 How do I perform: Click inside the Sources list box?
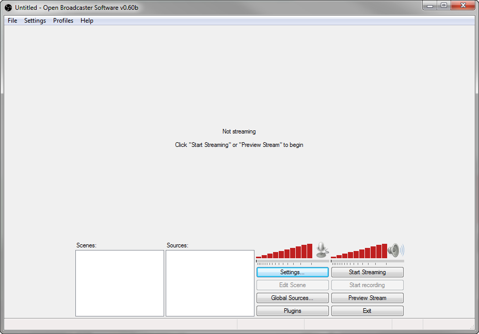tap(210, 283)
